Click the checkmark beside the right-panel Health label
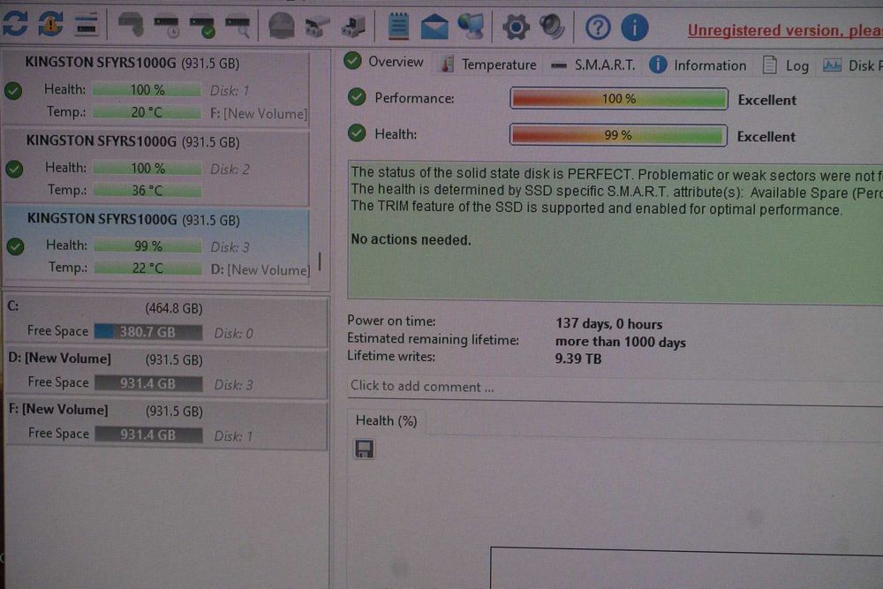Viewport: 883px width, 589px height. click(x=357, y=133)
